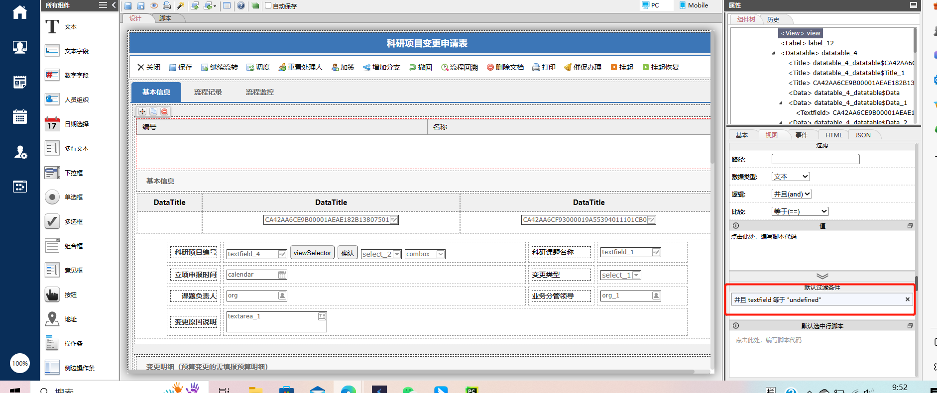Pick the 按钮 hand component icon
Image resolution: width=937 pixels, height=393 pixels.
52,295
